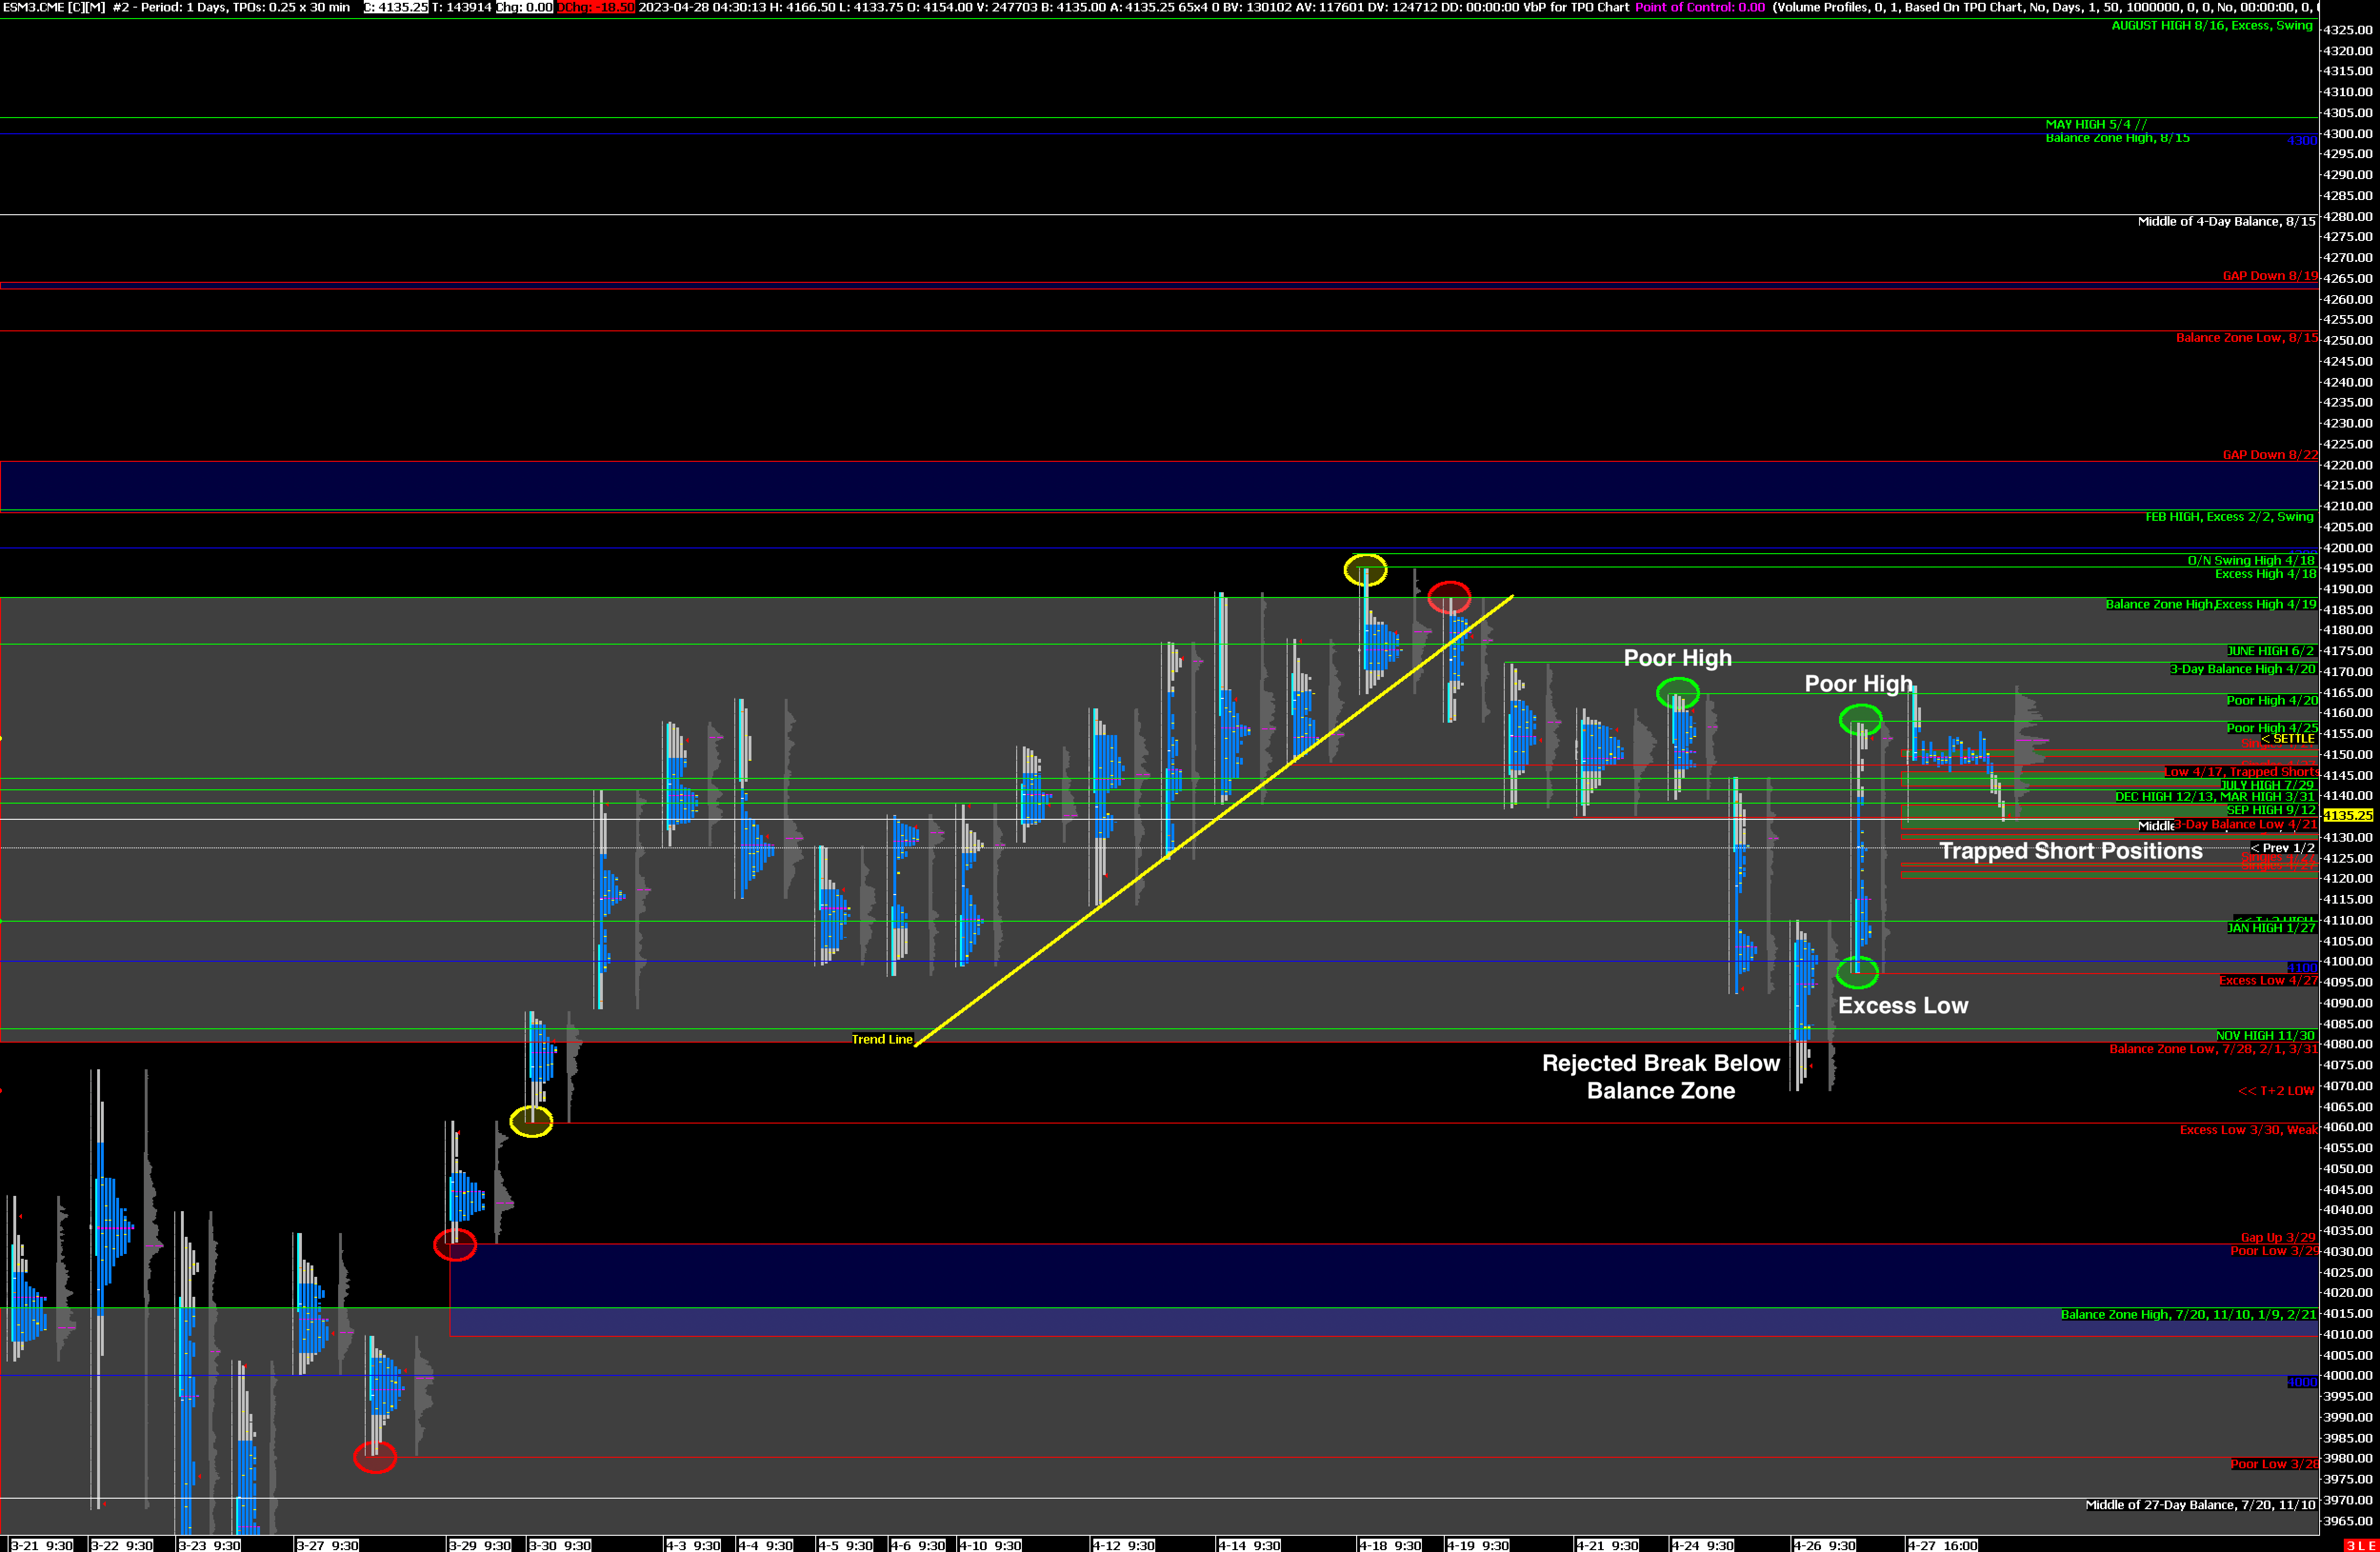The image size is (2380, 1552).
Task: Click the green circle beneath the 4/26 Poor High
Action: [1860, 719]
